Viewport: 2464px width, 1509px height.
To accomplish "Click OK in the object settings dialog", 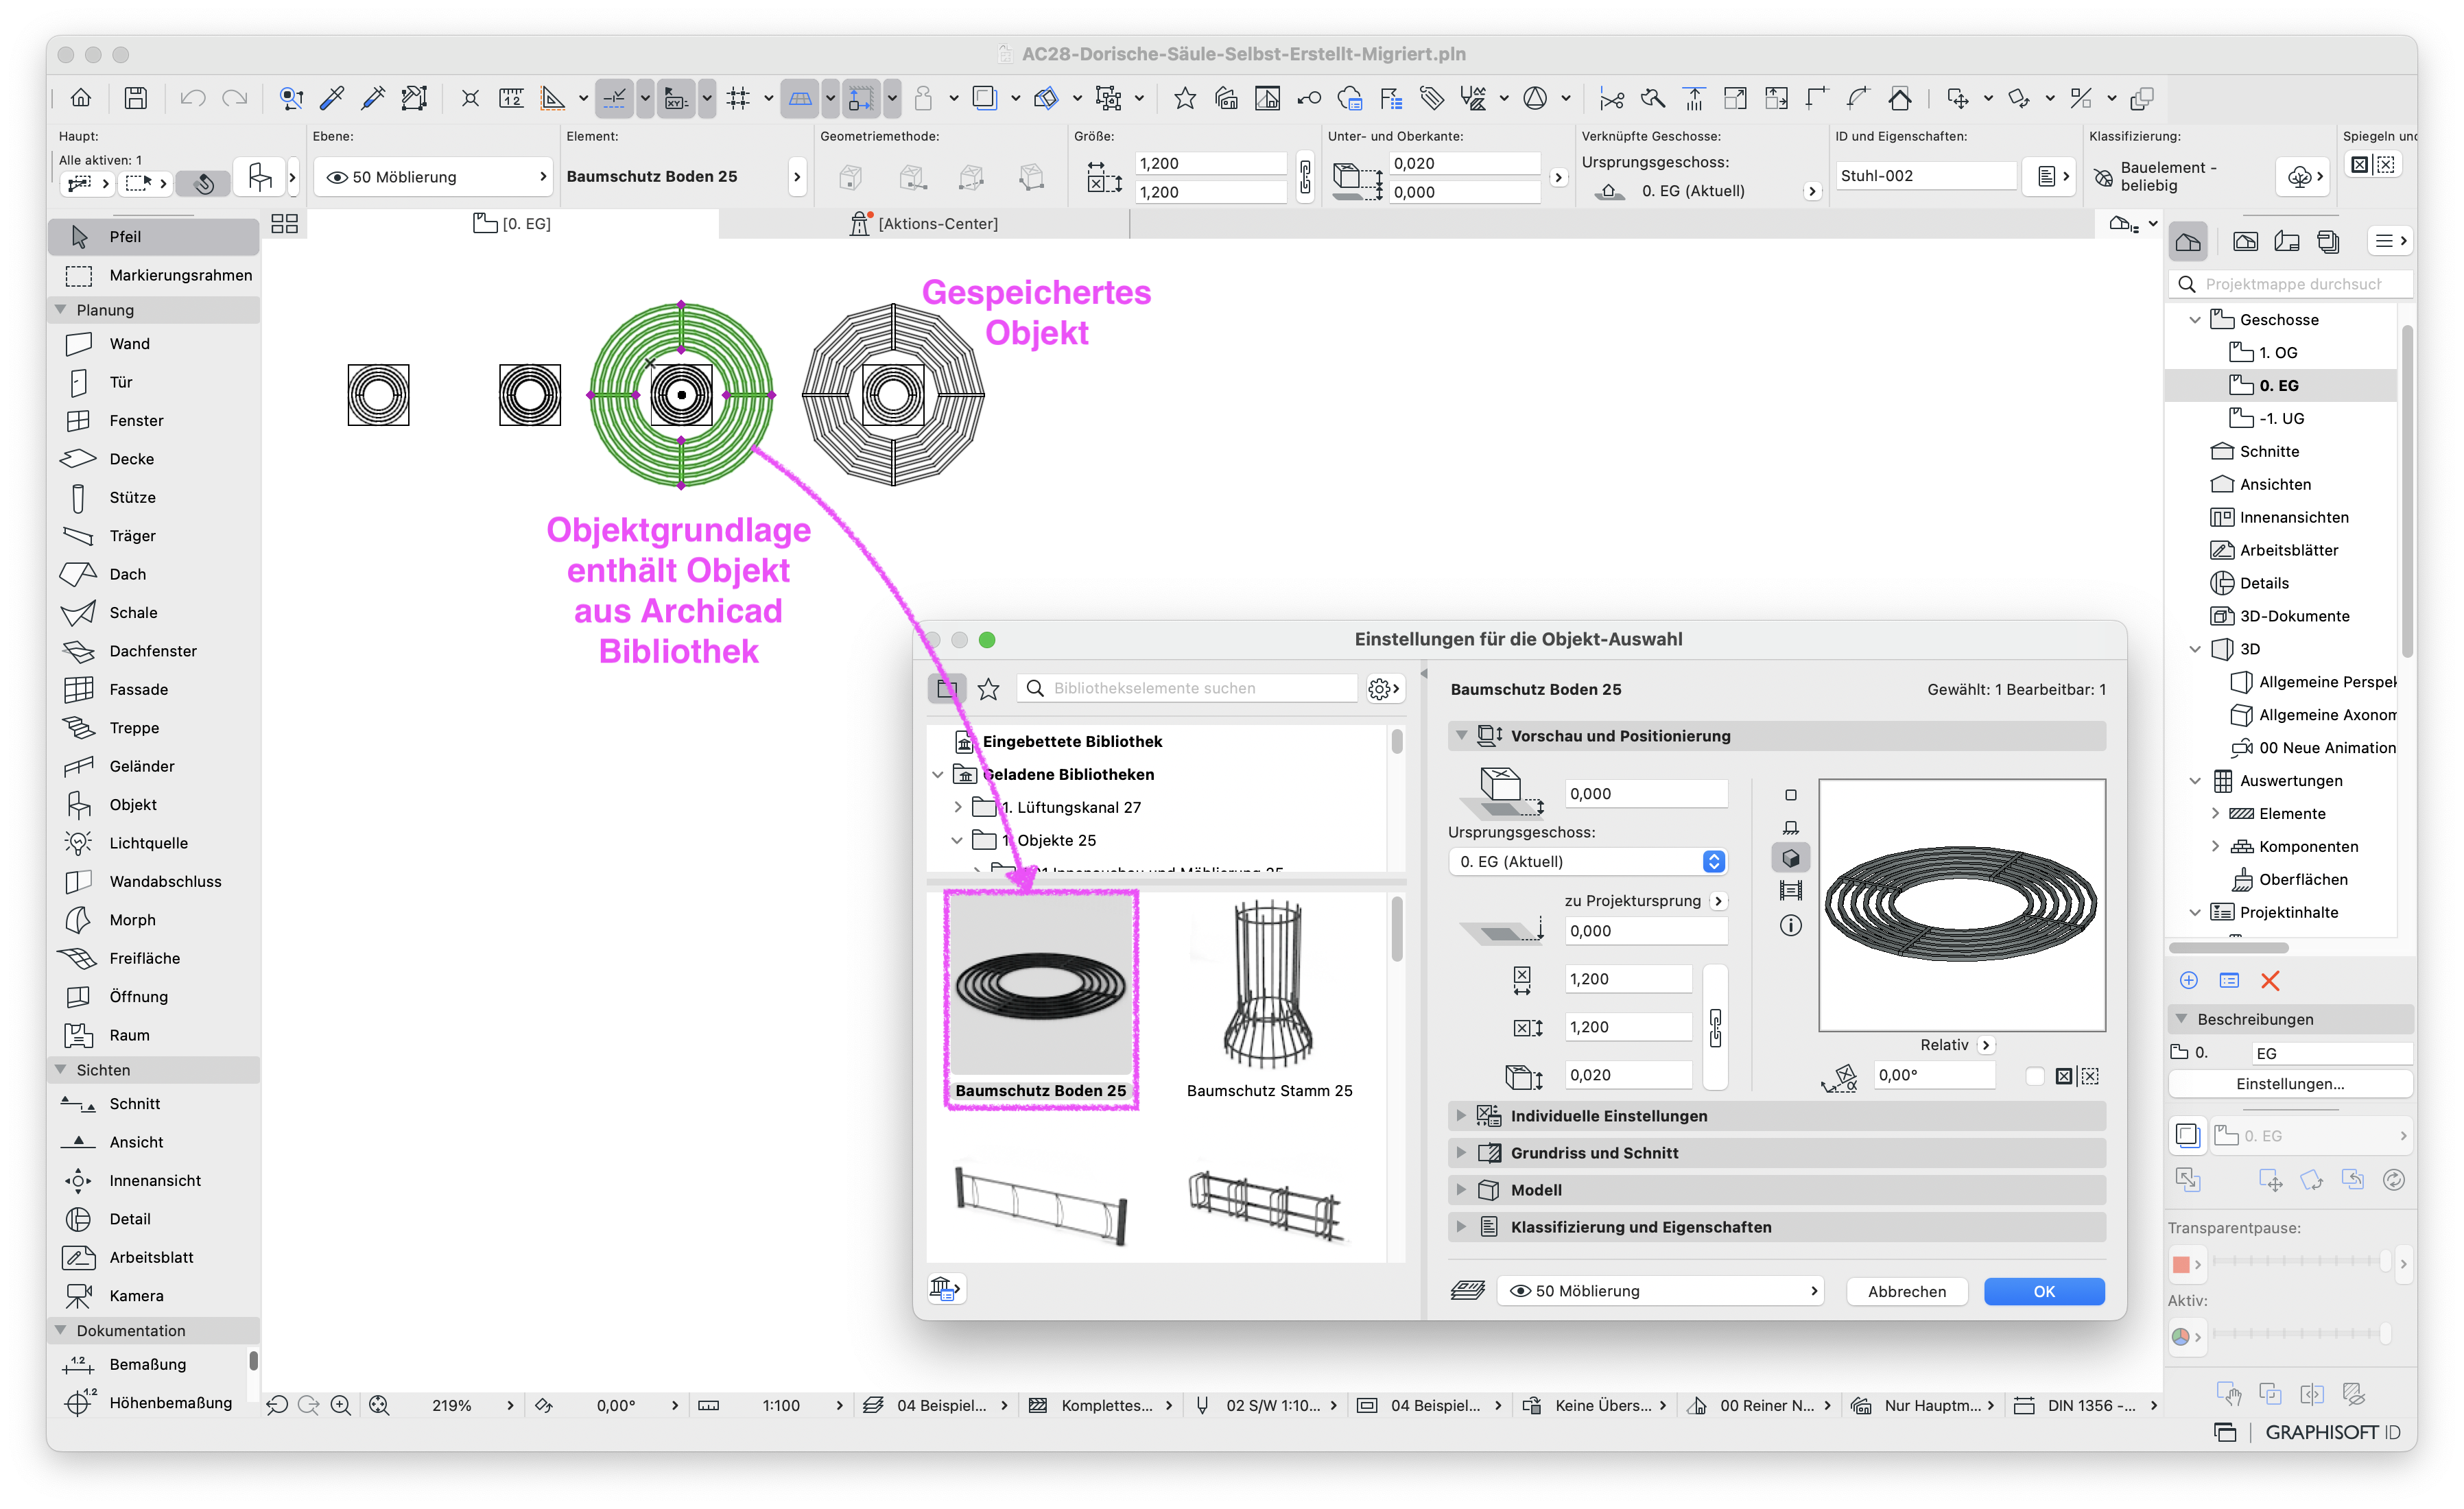I will pos(2044,1291).
